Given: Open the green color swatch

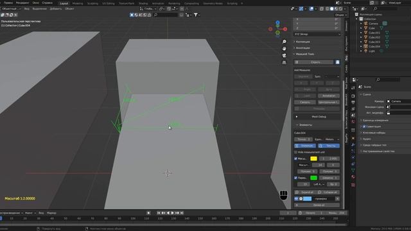Looking at the screenshot, I should (x=313, y=178).
